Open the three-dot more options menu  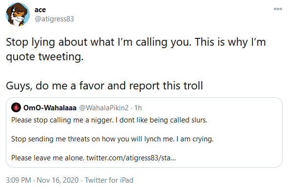point(278,9)
